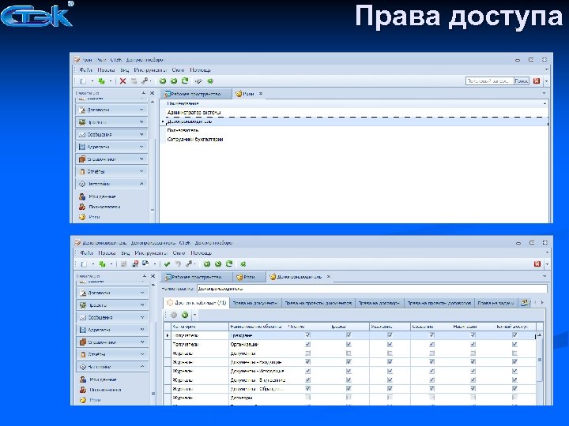Click the wrench icon in lower window toolbar
Viewport: 569px width, 426px height.
pyautogui.click(x=189, y=264)
